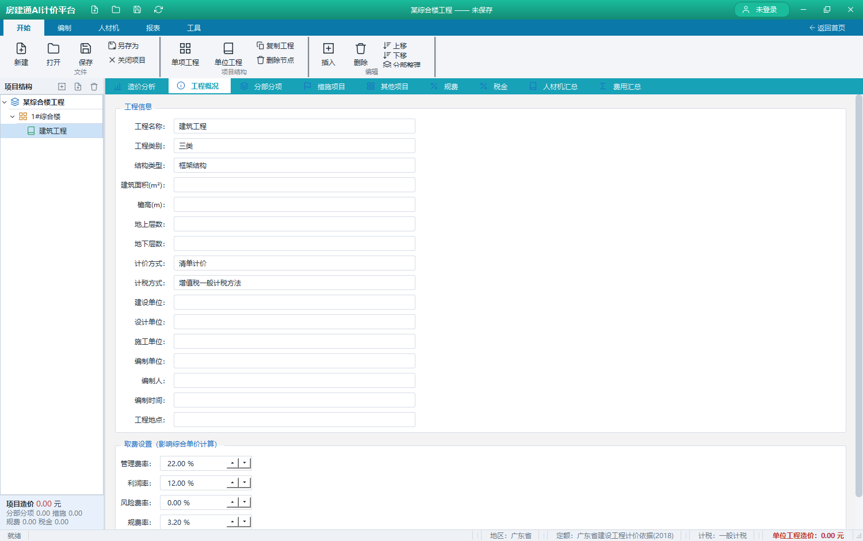Move item up with 上移
This screenshot has width=863, height=541.
395,45
